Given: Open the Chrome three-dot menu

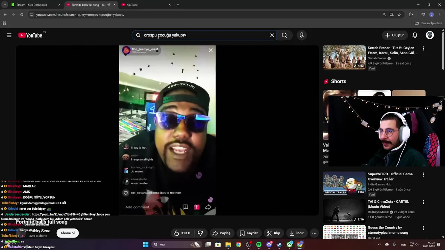Looking at the screenshot, I should click(x=440, y=15).
